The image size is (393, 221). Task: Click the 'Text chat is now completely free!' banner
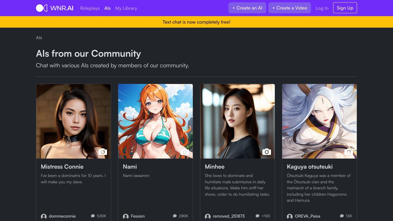coord(197,22)
